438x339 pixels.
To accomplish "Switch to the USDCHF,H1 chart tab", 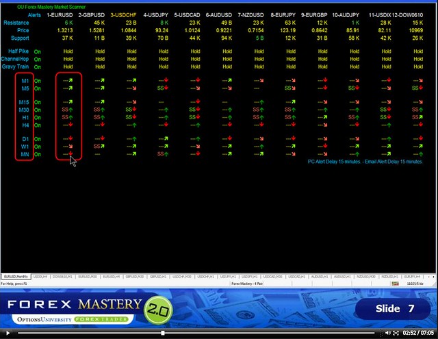I will pos(205,277).
